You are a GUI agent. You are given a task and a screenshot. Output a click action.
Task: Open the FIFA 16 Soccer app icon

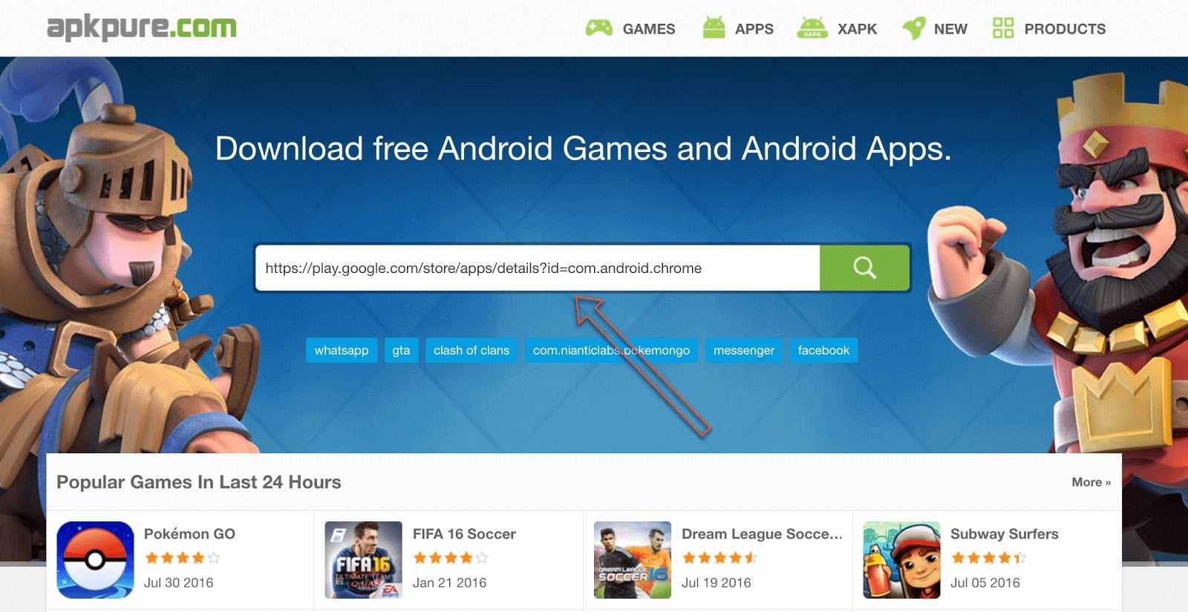363,559
